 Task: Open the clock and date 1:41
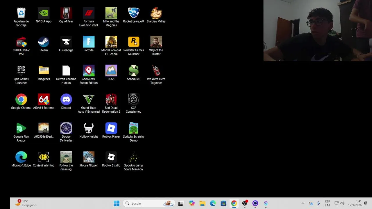pyautogui.click(x=355, y=203)
